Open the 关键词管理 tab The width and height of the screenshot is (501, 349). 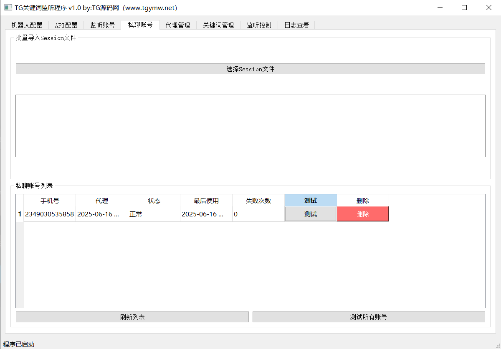[x=218, y=25]
